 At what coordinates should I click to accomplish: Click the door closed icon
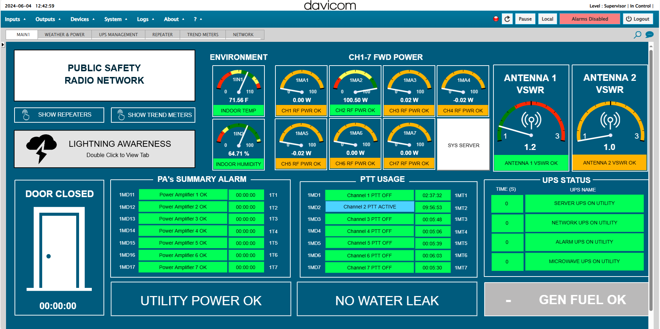click(59, 249)
